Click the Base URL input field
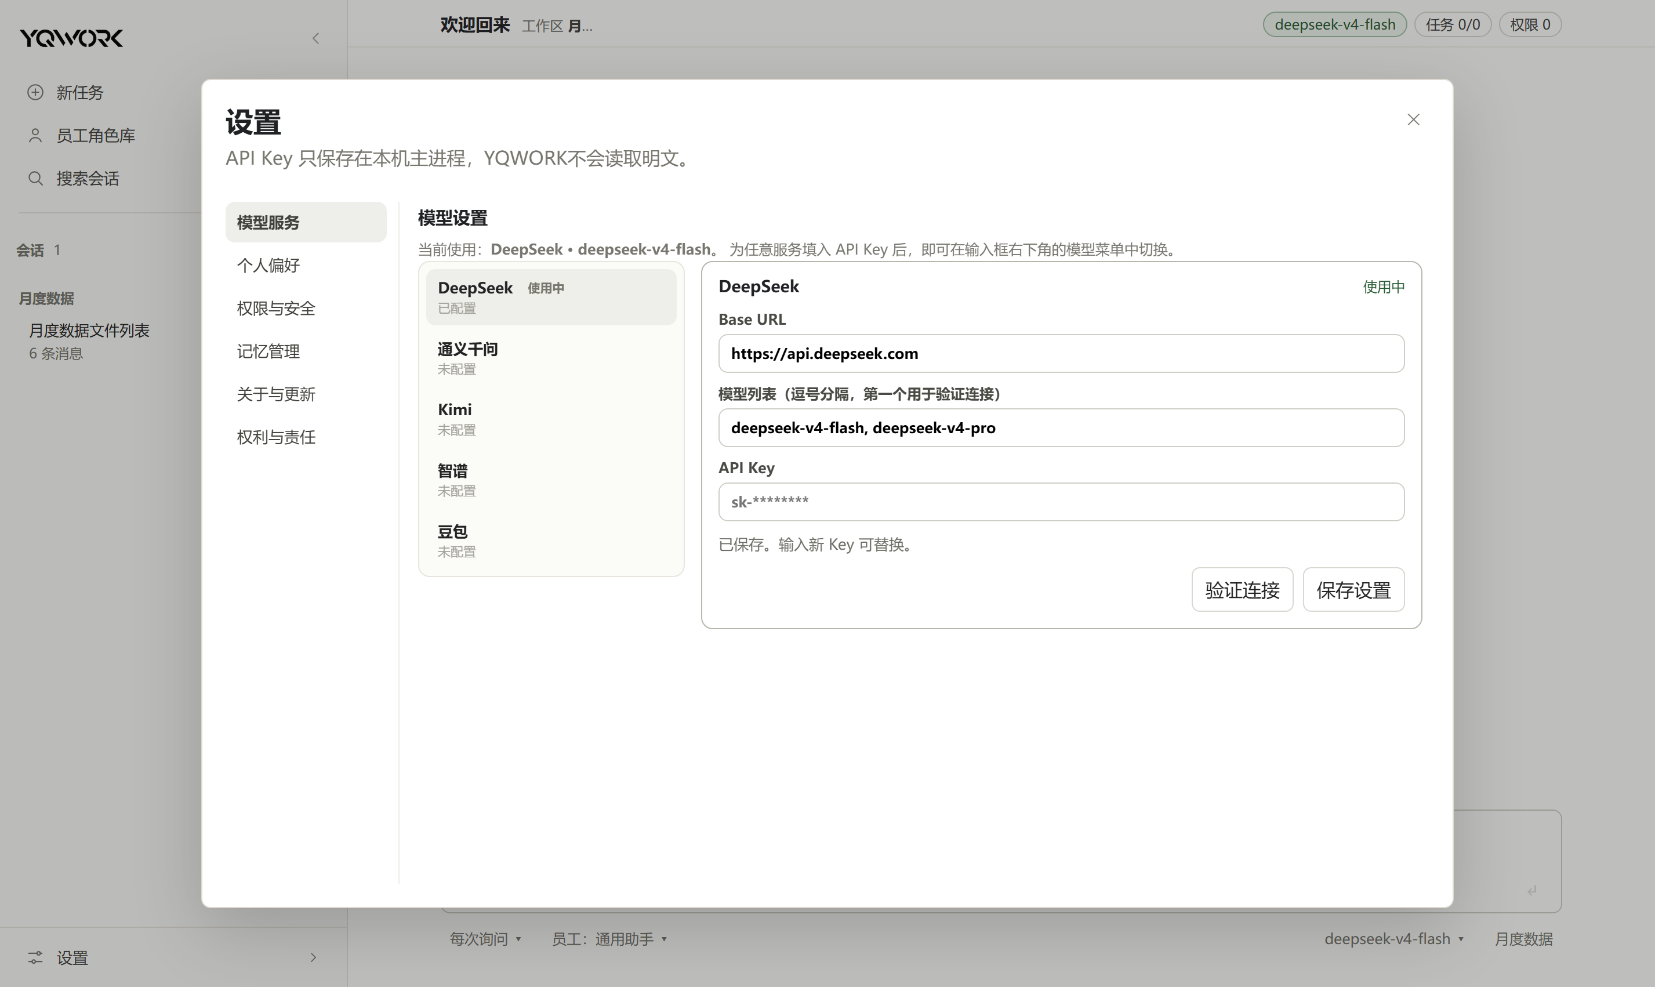The width and height of the screenshot is (1655, 987). (x=1061, y=353)
